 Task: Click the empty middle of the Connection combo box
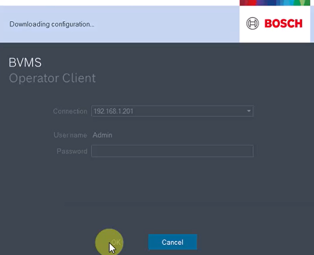pos(191,111)
